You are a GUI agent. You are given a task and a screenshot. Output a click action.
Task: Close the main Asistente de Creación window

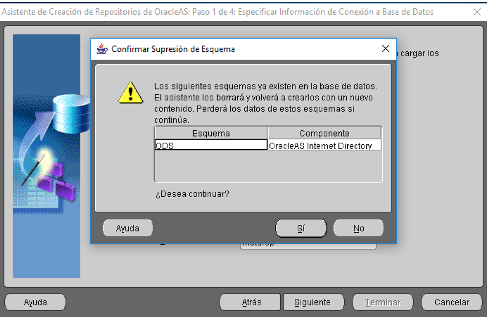point(477,12)
